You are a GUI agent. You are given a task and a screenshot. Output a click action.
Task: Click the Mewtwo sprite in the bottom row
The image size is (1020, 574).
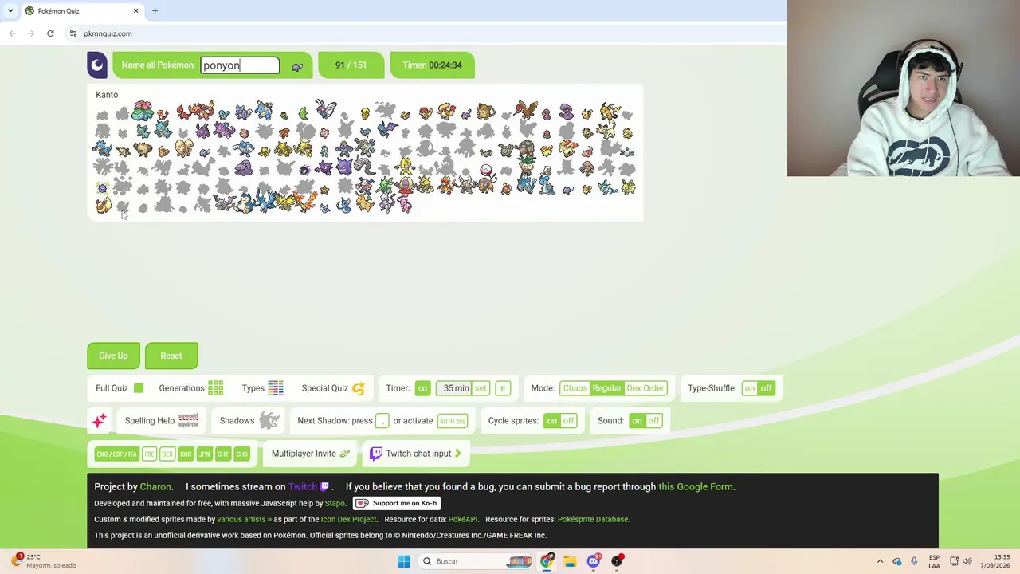(386, 205)
